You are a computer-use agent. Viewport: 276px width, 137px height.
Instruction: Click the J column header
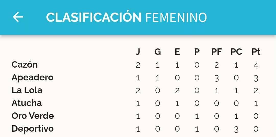click(138, 52)
